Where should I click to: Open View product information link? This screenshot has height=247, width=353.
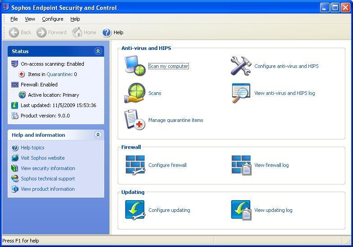click(x=48, y=189)
